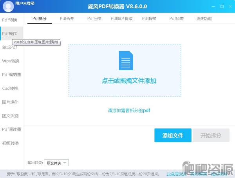The image size is (235, 178).
Task: Maximize the PDF converter window
Action: pyautogui.click(x=222, y=7)
